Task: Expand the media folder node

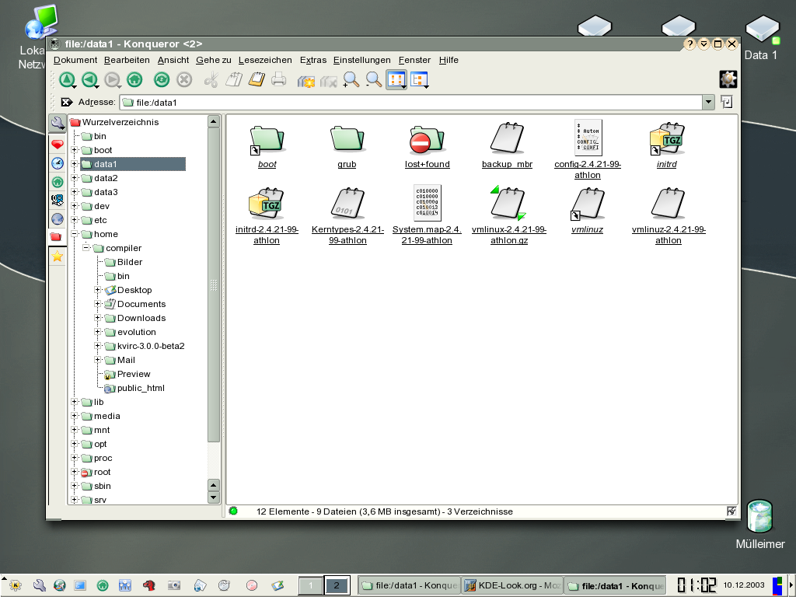Action: (x=74, y=416)
